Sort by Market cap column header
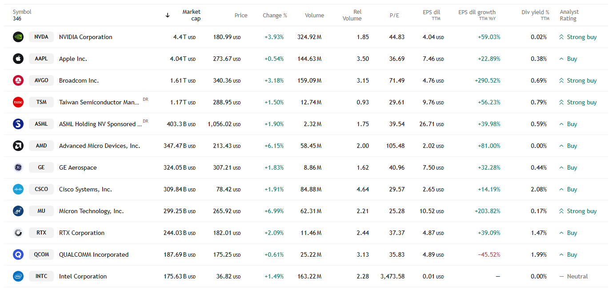This screenshot has width=613, height=290. pyautogui.click(x=191, y=15)
